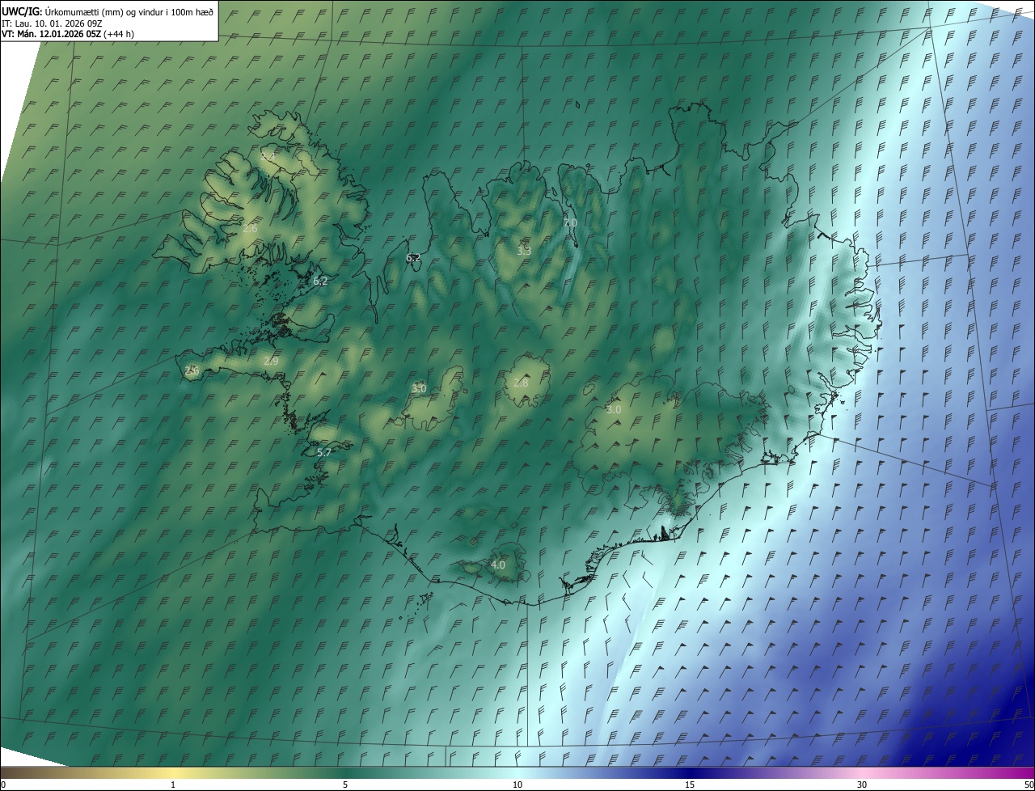The width and height of the screenshot is (1035, 791).
Task: Click the pink colorbar segment above 30
Action: click(x=862, y=772)
